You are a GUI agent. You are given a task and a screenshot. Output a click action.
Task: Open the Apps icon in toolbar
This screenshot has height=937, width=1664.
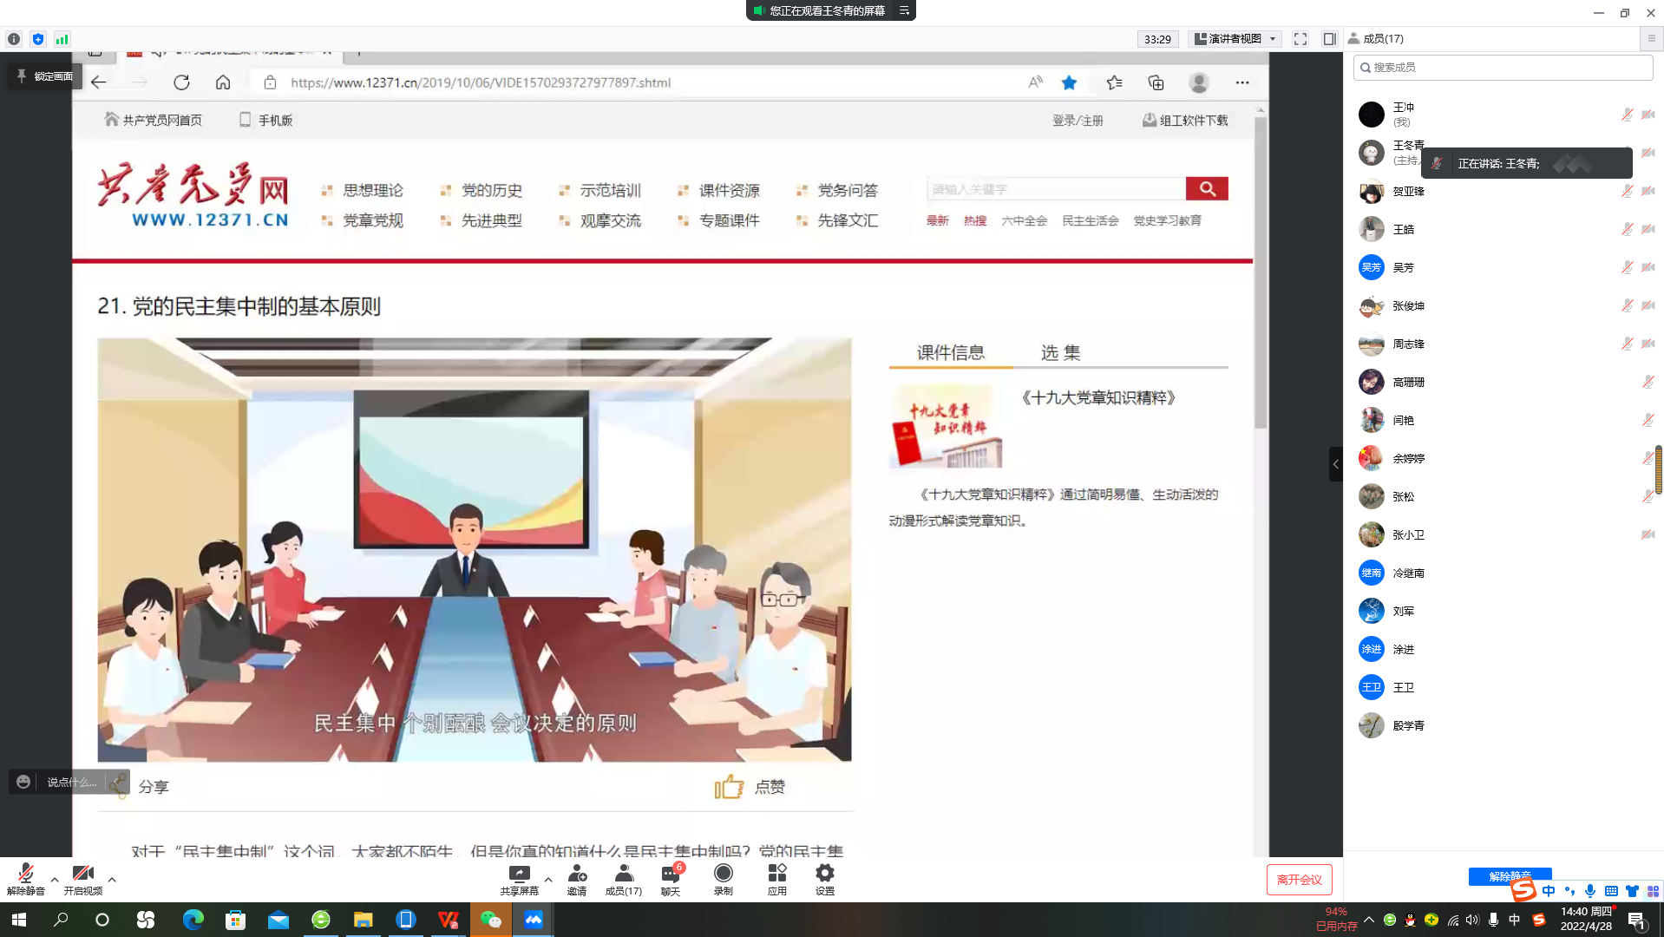[x=776, y=878]
